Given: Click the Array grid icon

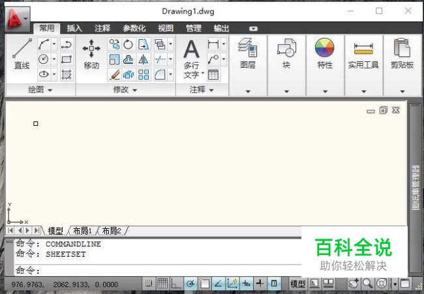Looking at the screenshot, I should (144, 74).
